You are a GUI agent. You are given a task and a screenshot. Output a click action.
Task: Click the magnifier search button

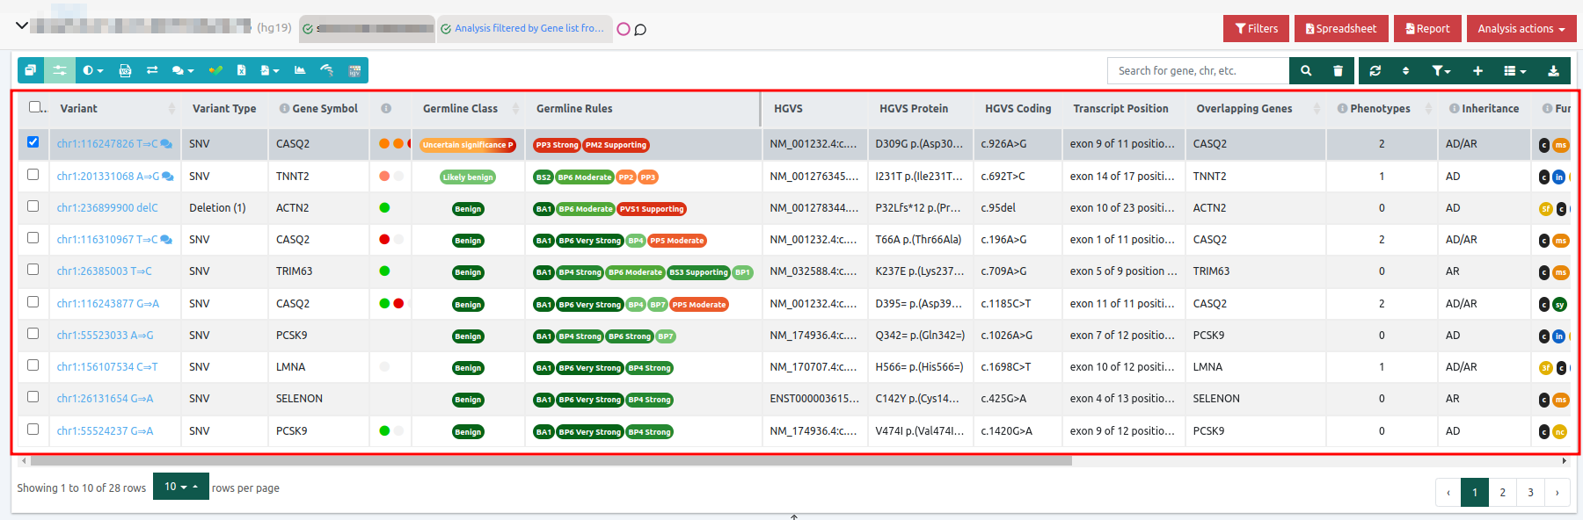click(1306, 71)
